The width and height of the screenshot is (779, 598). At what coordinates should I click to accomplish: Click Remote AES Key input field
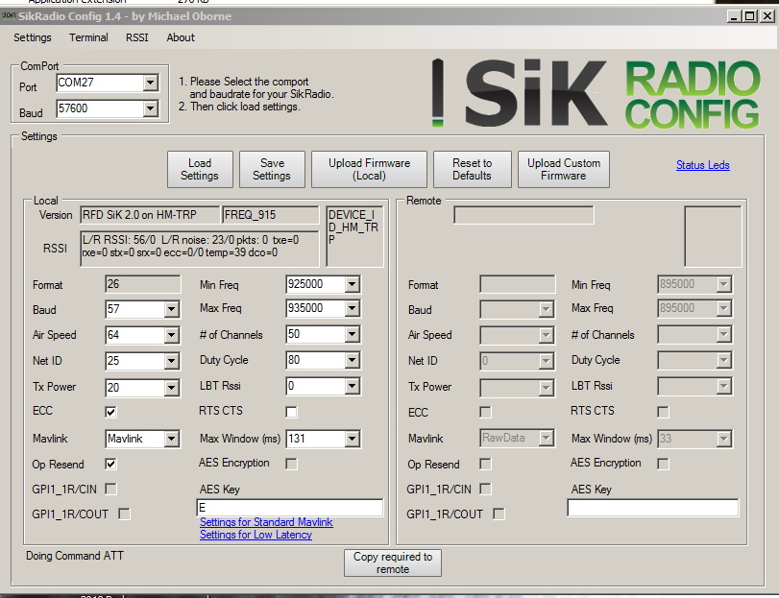653,508
